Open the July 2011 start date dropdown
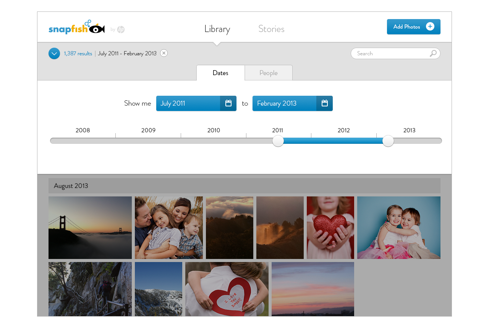This screenshot has height=328, width=489. tap(188, 103)
